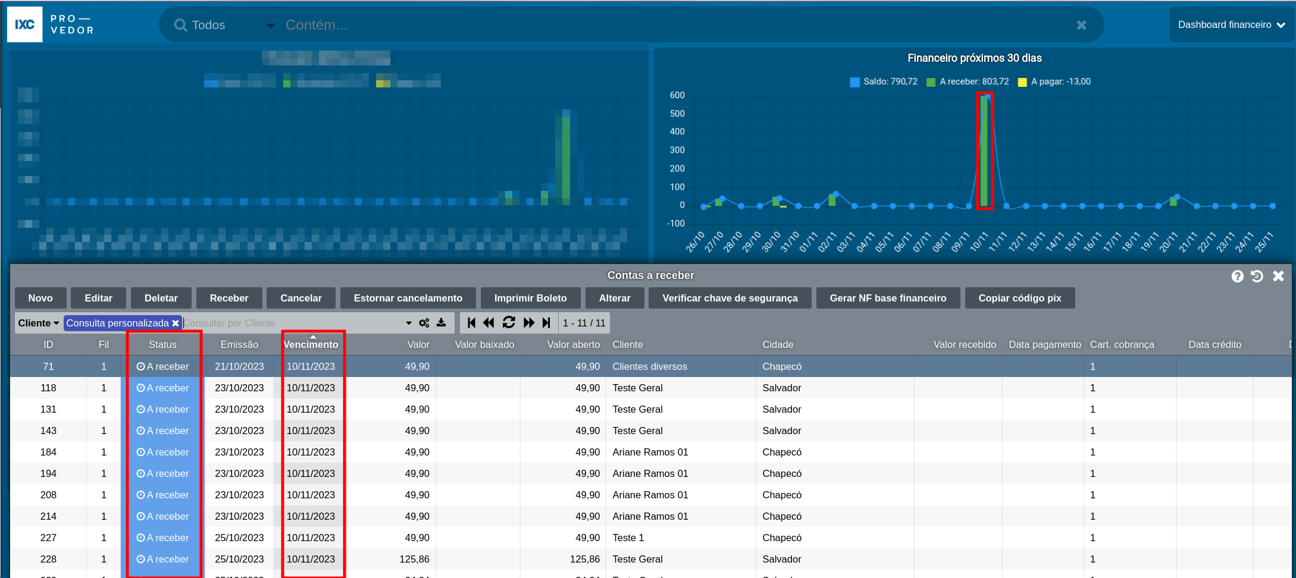The image size is (1296, 578).
Task: Close the Contas a receber window
Action: tap(1278, 276)
